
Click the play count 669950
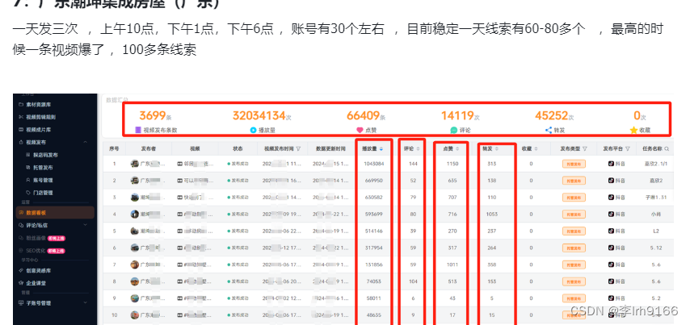[373, 181]
